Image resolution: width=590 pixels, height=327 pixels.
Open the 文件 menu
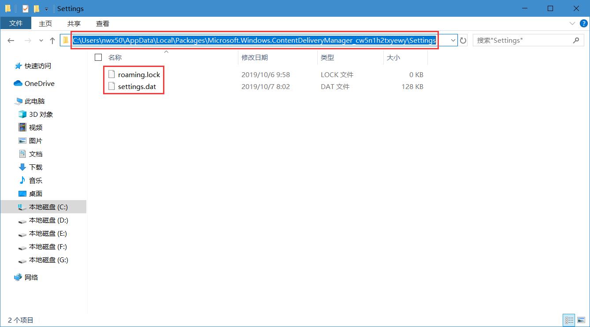coord(16,23)
